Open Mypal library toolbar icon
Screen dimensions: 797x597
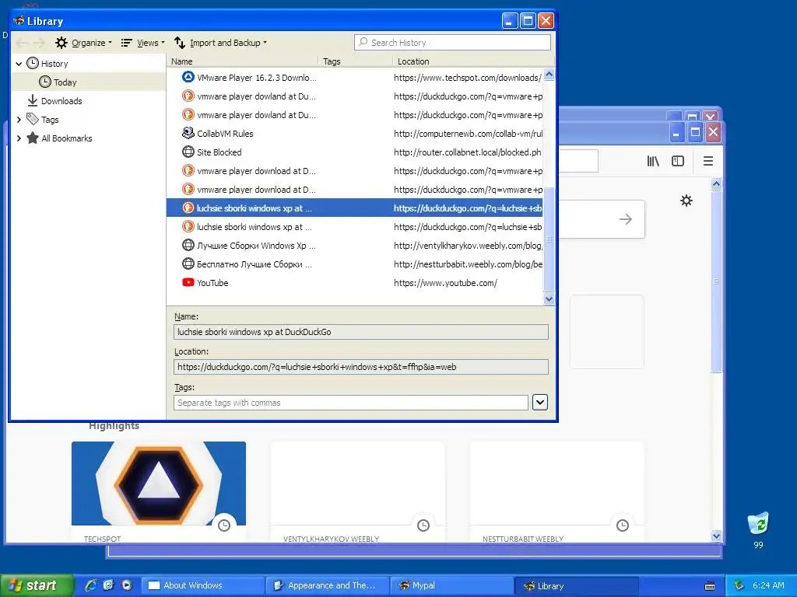[653, 162]
